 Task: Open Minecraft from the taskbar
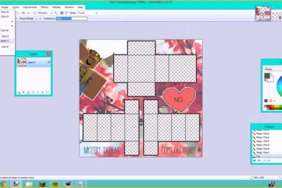[x=42, y=184]
